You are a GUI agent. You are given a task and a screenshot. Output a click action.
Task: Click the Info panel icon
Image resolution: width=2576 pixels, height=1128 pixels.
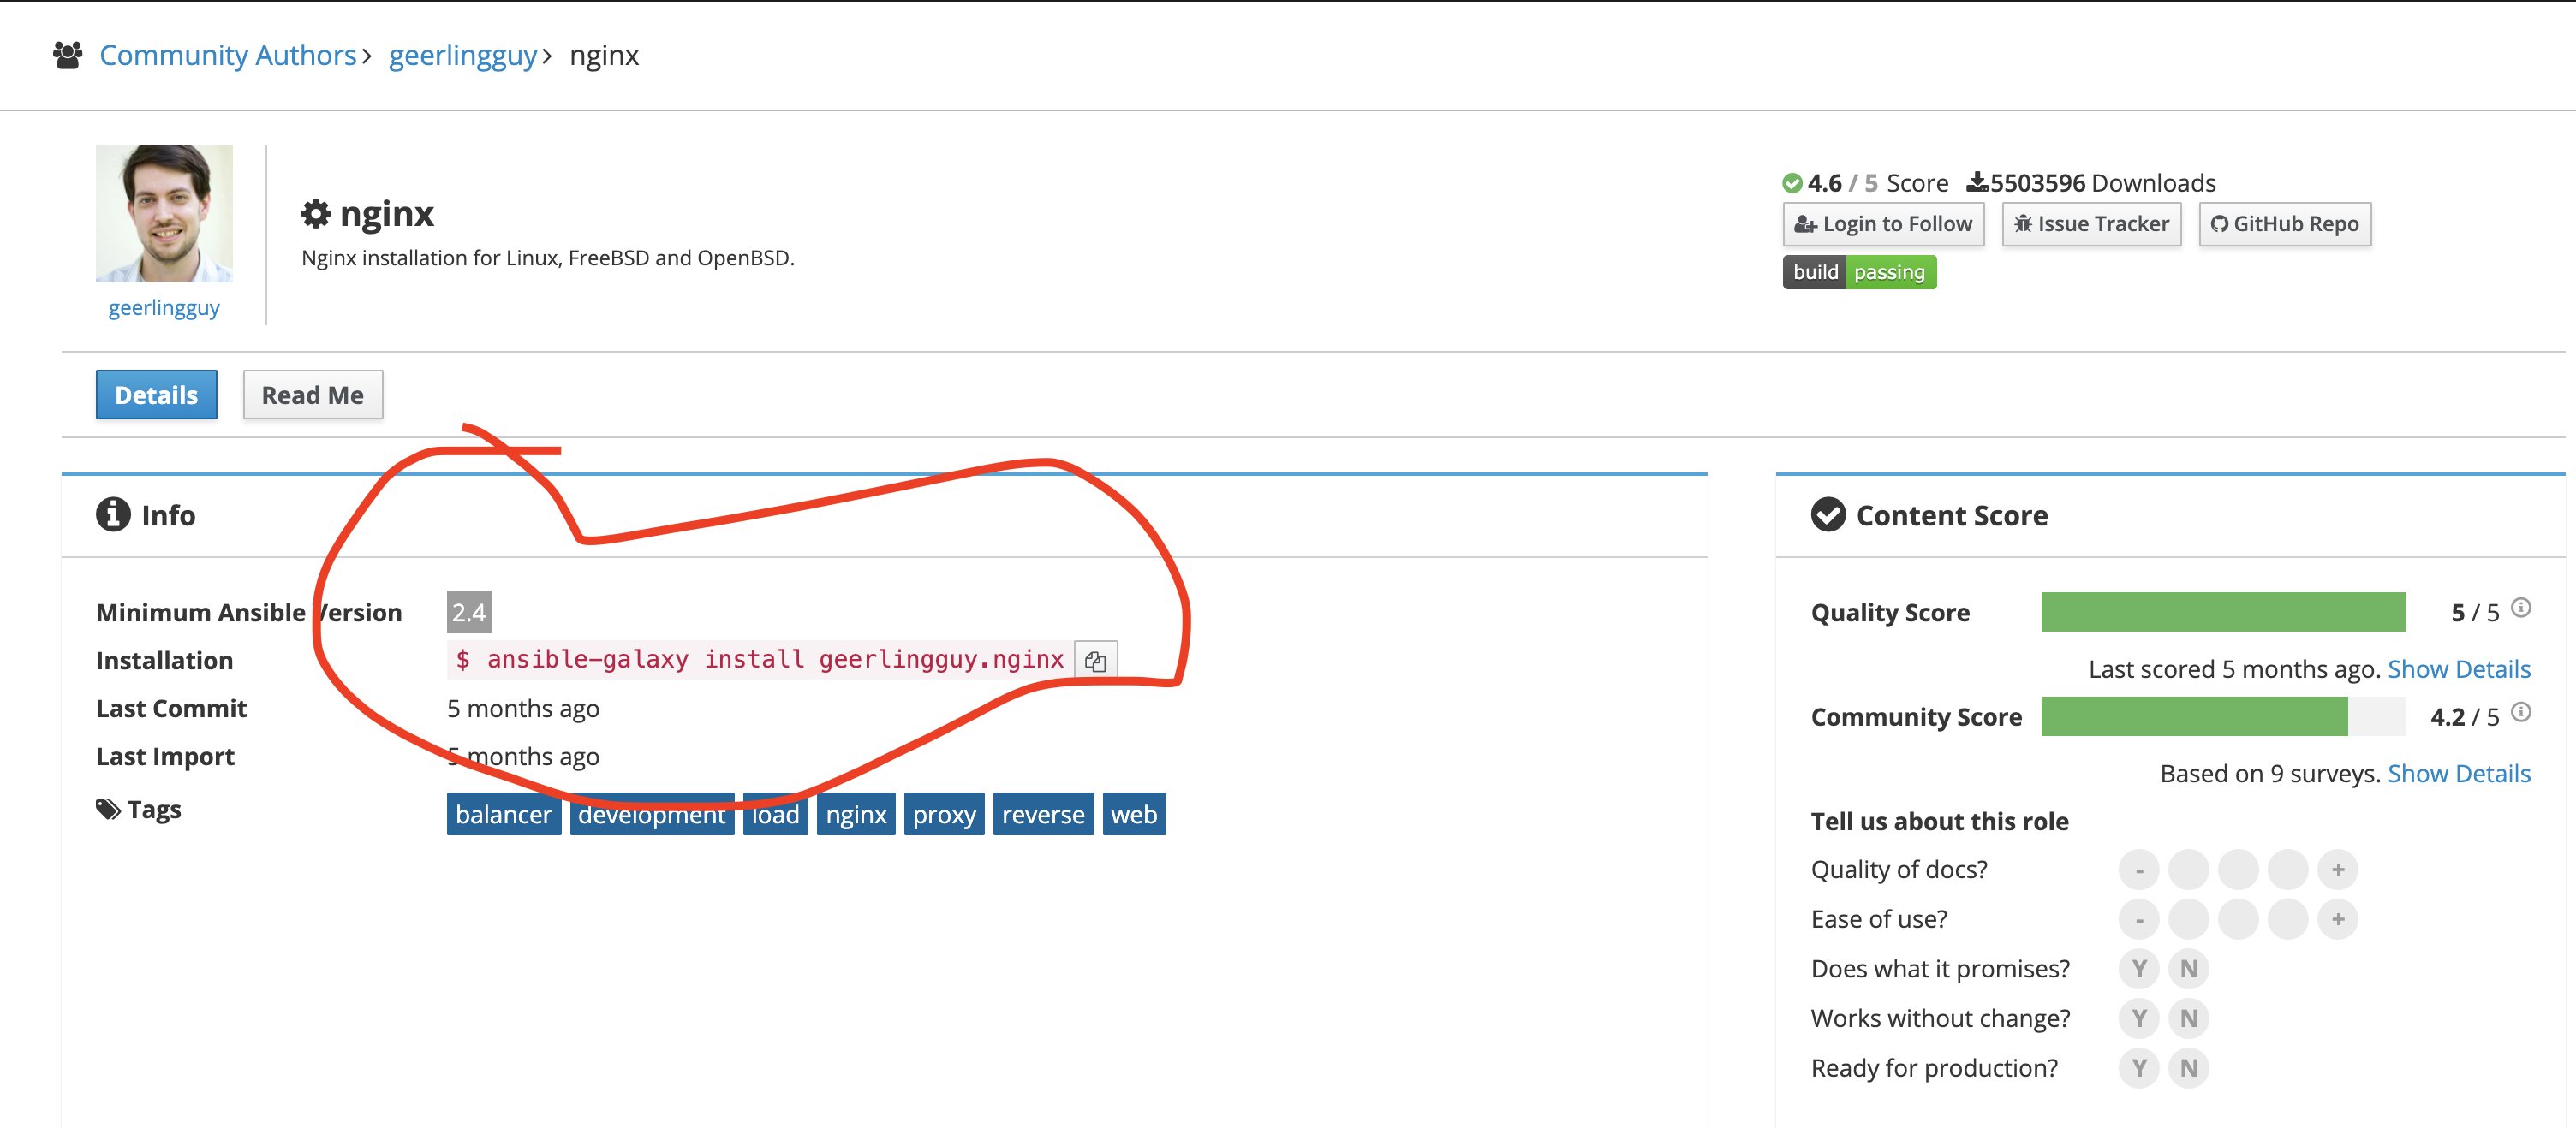pyautogui.click(x=113, y=514)
